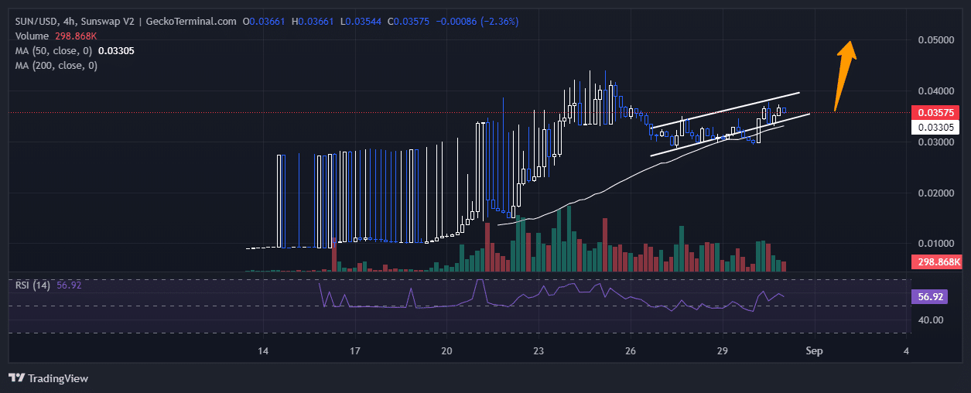
Task: Click the 0.03305 MA price label
Action: 936,127
